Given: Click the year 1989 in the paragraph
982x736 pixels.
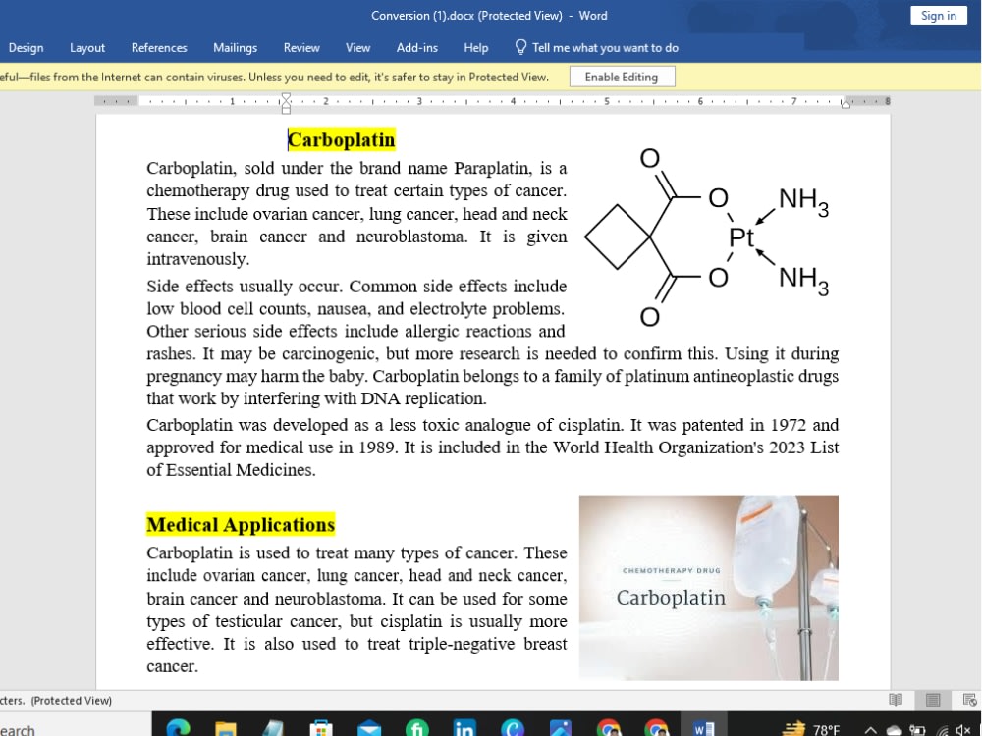Looking at the screenshot, I should tap(377, 447).
